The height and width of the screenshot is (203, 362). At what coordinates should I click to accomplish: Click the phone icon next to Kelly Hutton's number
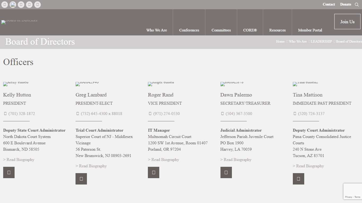click(x=5, y=113)
